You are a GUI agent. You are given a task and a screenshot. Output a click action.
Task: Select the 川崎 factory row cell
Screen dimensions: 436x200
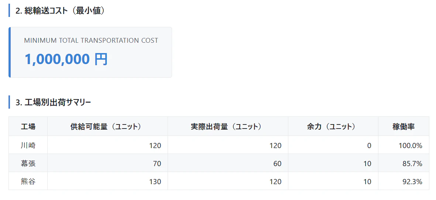tap(28, 145)
